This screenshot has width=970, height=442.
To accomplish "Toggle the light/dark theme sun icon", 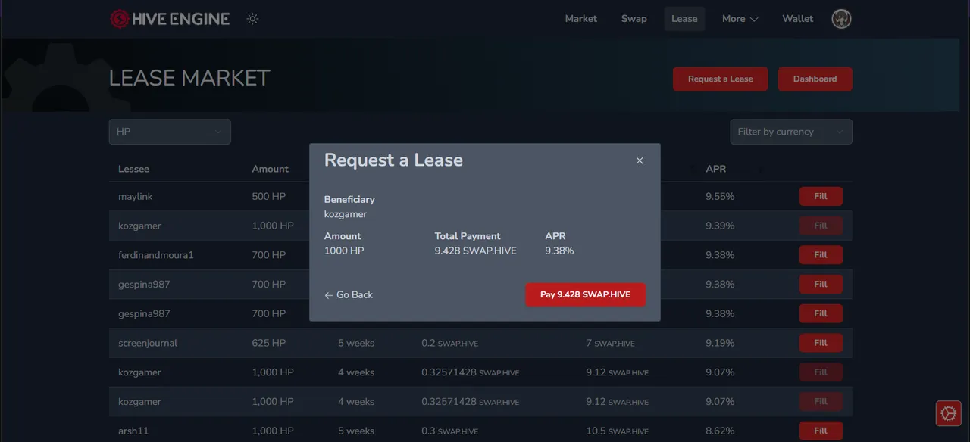I will [x=253, y=19].
